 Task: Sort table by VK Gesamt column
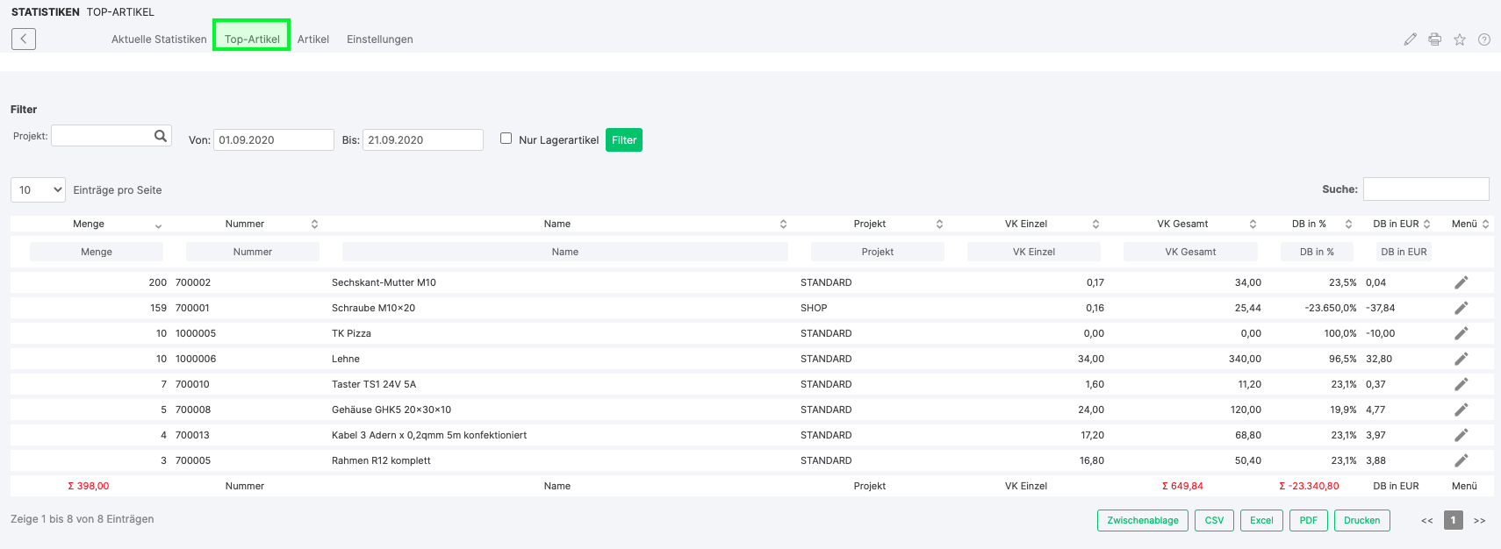[x=1182, y=224]
